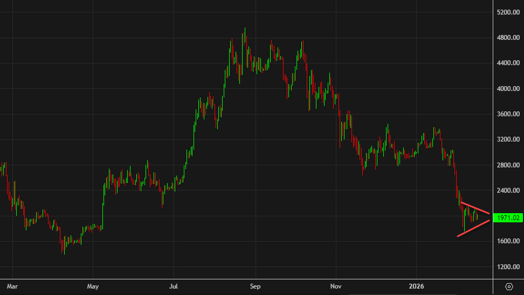The width and height of the screenshot is (524, 295).
Task: Click the 3200.00 price axis label
Action: click(508, 139)
